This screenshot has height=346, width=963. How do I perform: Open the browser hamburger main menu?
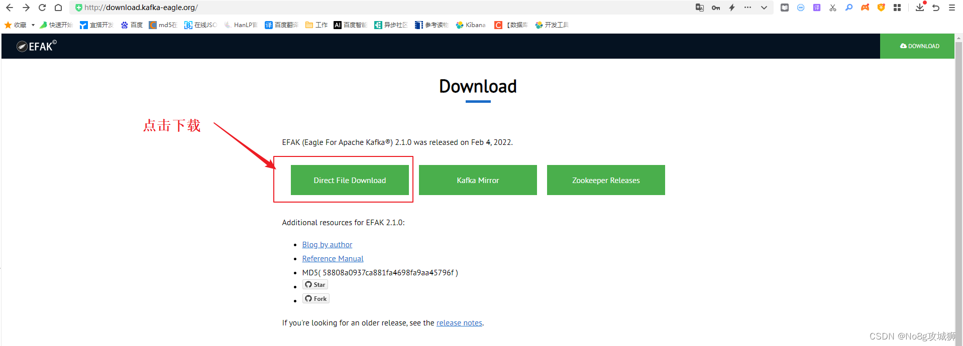tap(952, 8)
